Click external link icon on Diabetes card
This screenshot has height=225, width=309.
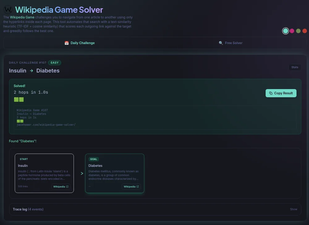tap(138, 187)
